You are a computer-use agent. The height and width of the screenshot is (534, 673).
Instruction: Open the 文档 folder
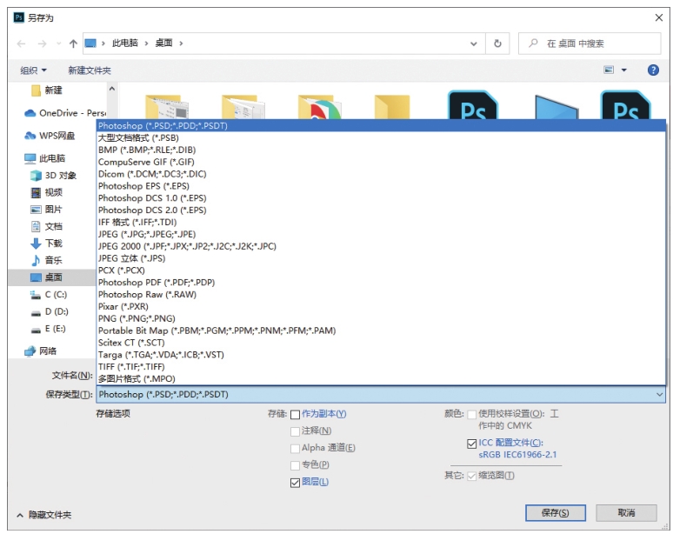(46, 226)
